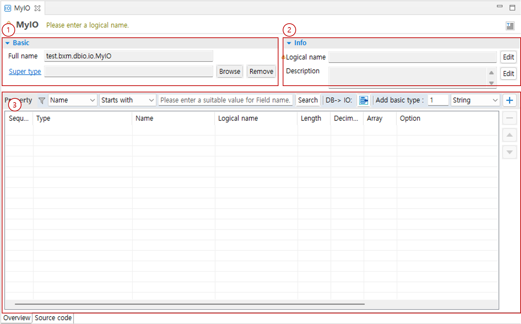Screen dimensions: 521x324
Task: Click the top-right form layout icon
Action: click(510, 26)
